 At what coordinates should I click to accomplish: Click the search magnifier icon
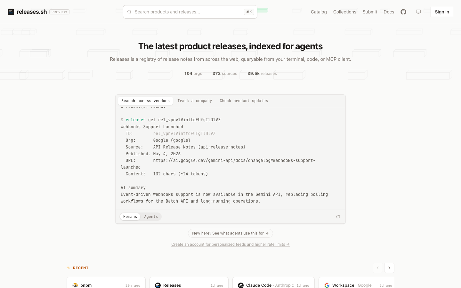pyautogui.click(x=129, y=12)
